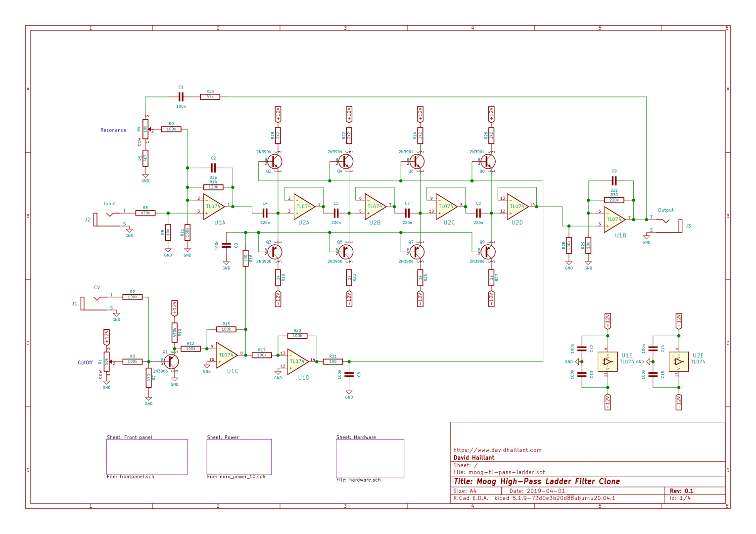Click the CutOff label
The image size is (756, 534).
point(85,362)
